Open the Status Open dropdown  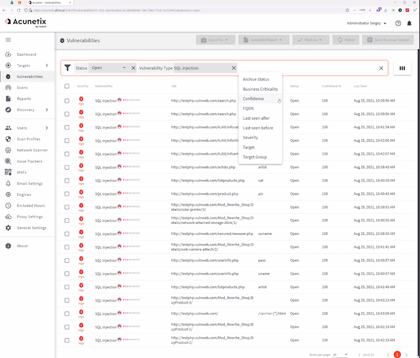click(x=108, y=68)
